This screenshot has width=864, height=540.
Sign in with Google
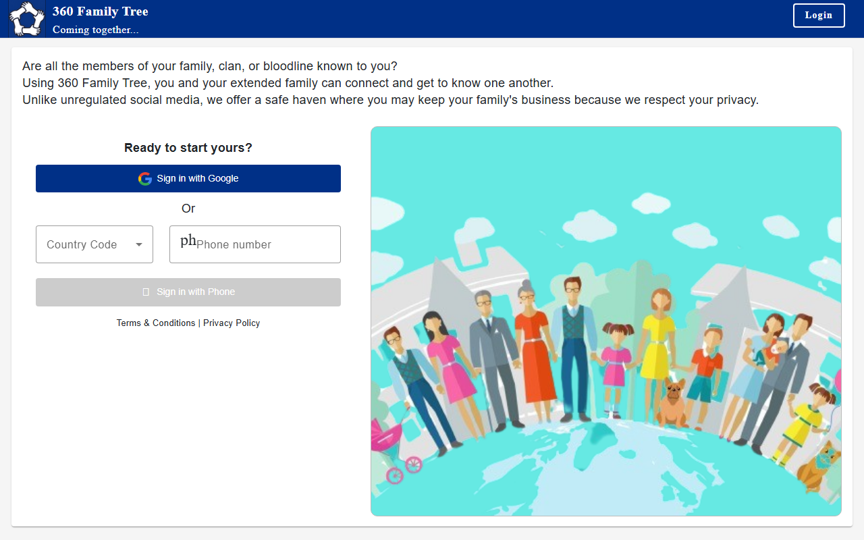tap(188, 179)
